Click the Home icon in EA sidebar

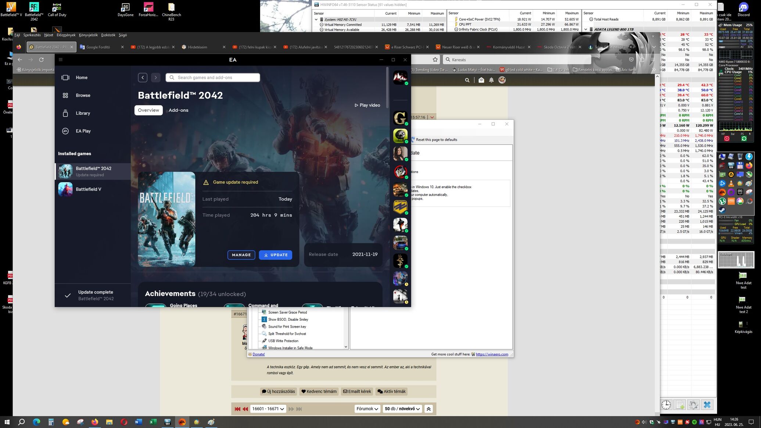(65, 78)
